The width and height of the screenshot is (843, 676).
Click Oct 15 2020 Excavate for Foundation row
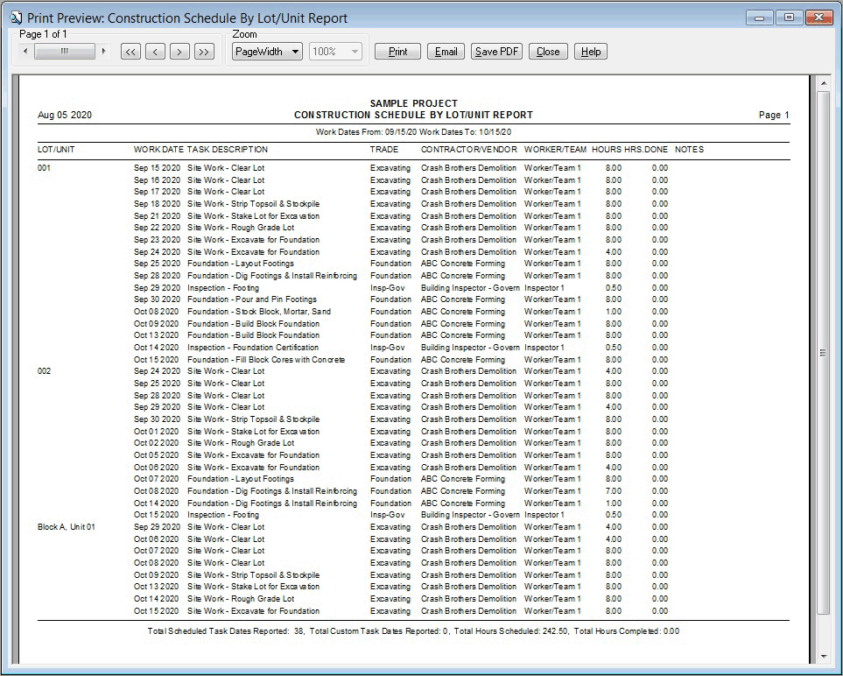click(401, 611)
